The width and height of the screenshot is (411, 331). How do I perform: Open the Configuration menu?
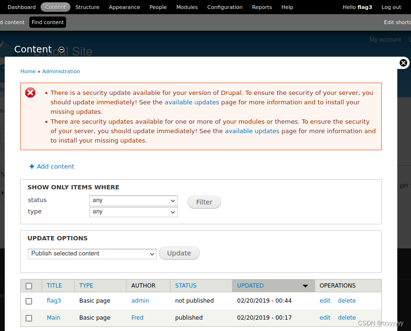click(225, 7)
